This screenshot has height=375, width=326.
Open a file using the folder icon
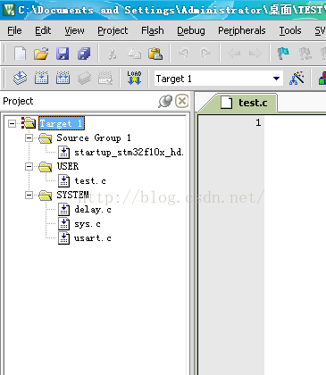coord(41,54)
